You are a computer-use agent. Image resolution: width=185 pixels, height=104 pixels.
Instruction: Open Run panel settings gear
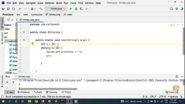[177, 77]
